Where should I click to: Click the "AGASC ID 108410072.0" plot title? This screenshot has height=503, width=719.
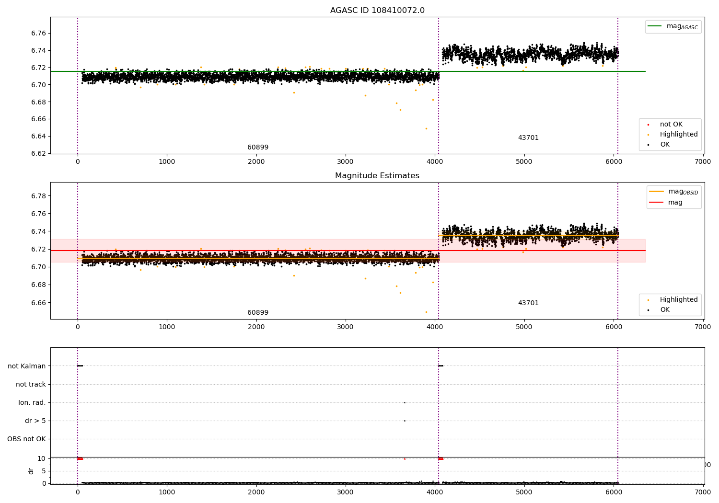pyautogui.click(x=377, y=11)
